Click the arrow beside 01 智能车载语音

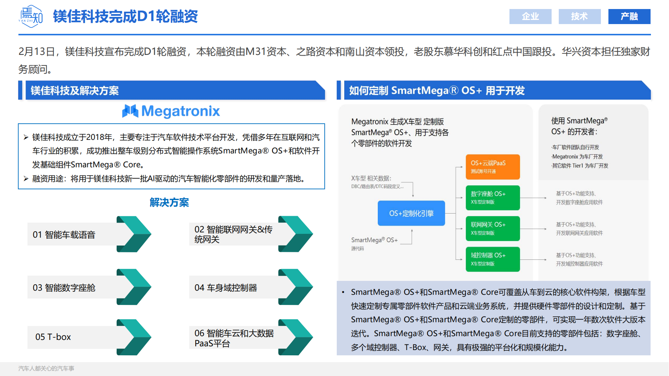coord(134,234)
